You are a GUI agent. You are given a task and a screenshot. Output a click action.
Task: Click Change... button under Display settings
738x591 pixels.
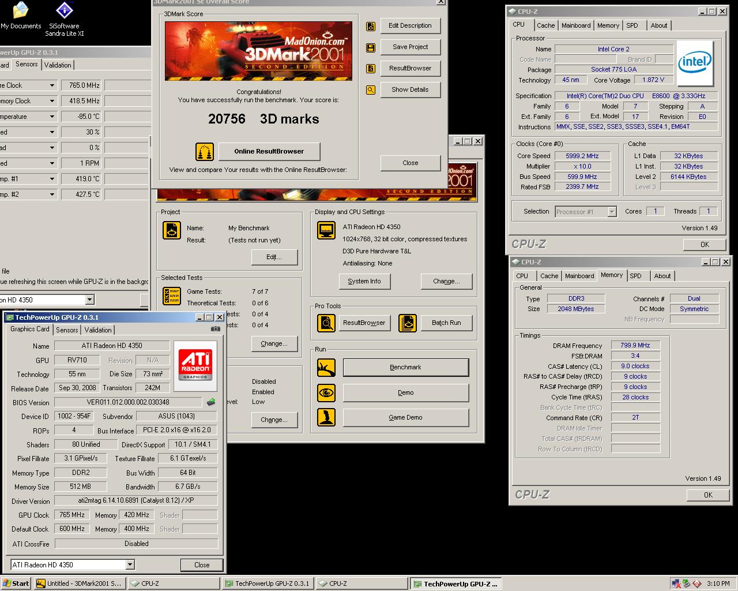point(447,282)
